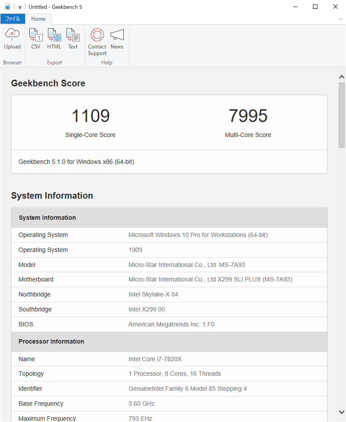
Task: Click the Topology row label
Action: coord(31,374)
